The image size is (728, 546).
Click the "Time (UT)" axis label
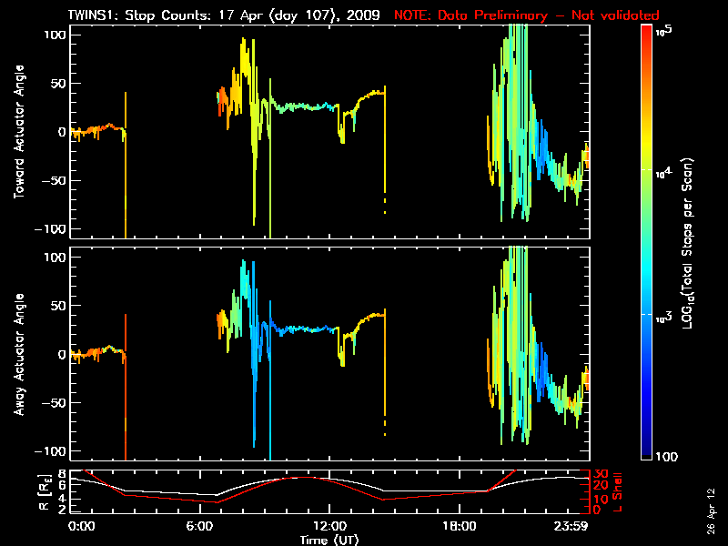point(329,540)
